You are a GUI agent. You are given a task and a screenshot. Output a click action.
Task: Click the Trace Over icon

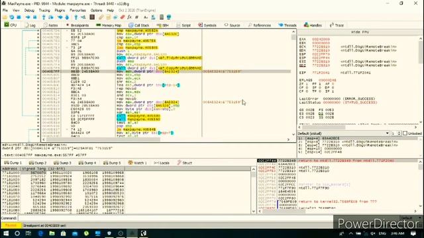point(67,17)
